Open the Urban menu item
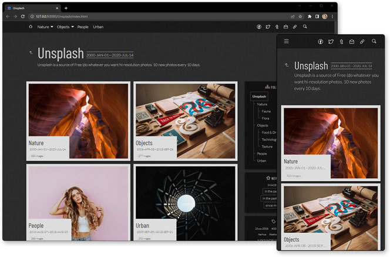This screenshot has width=390, height=257. pyautogui.click(x=98, y=27)
